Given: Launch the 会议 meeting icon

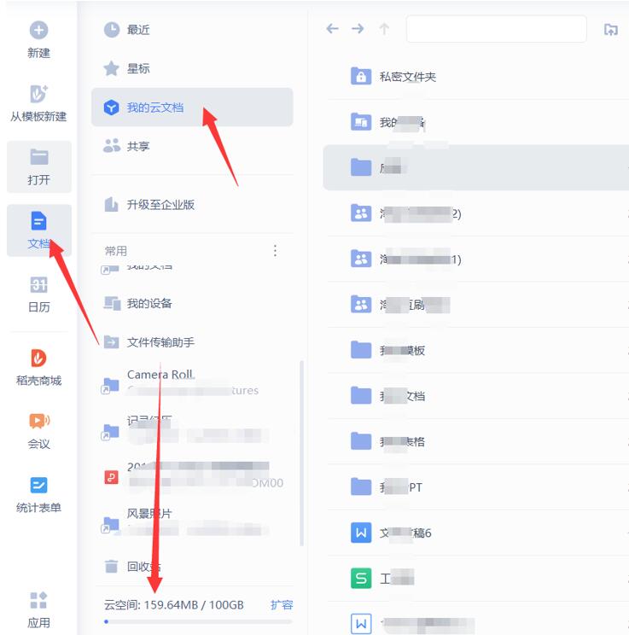Looking at the screenshot, I should [39, 421].
